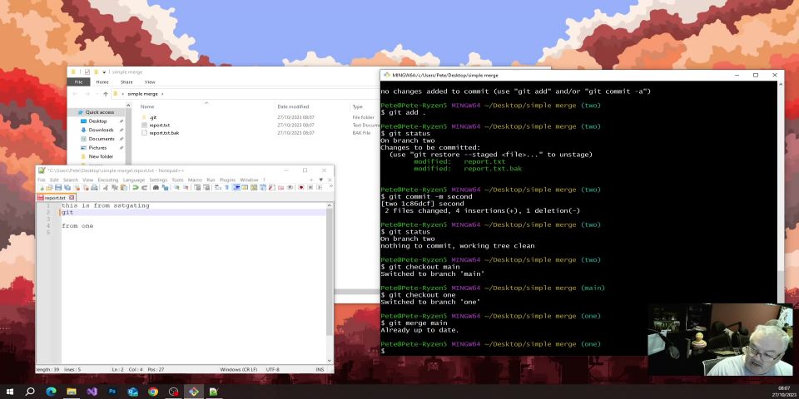The height and width of the screenshot is (399, 799).
Task: Select Downloads in Quick access list
Action: [101, 130]
